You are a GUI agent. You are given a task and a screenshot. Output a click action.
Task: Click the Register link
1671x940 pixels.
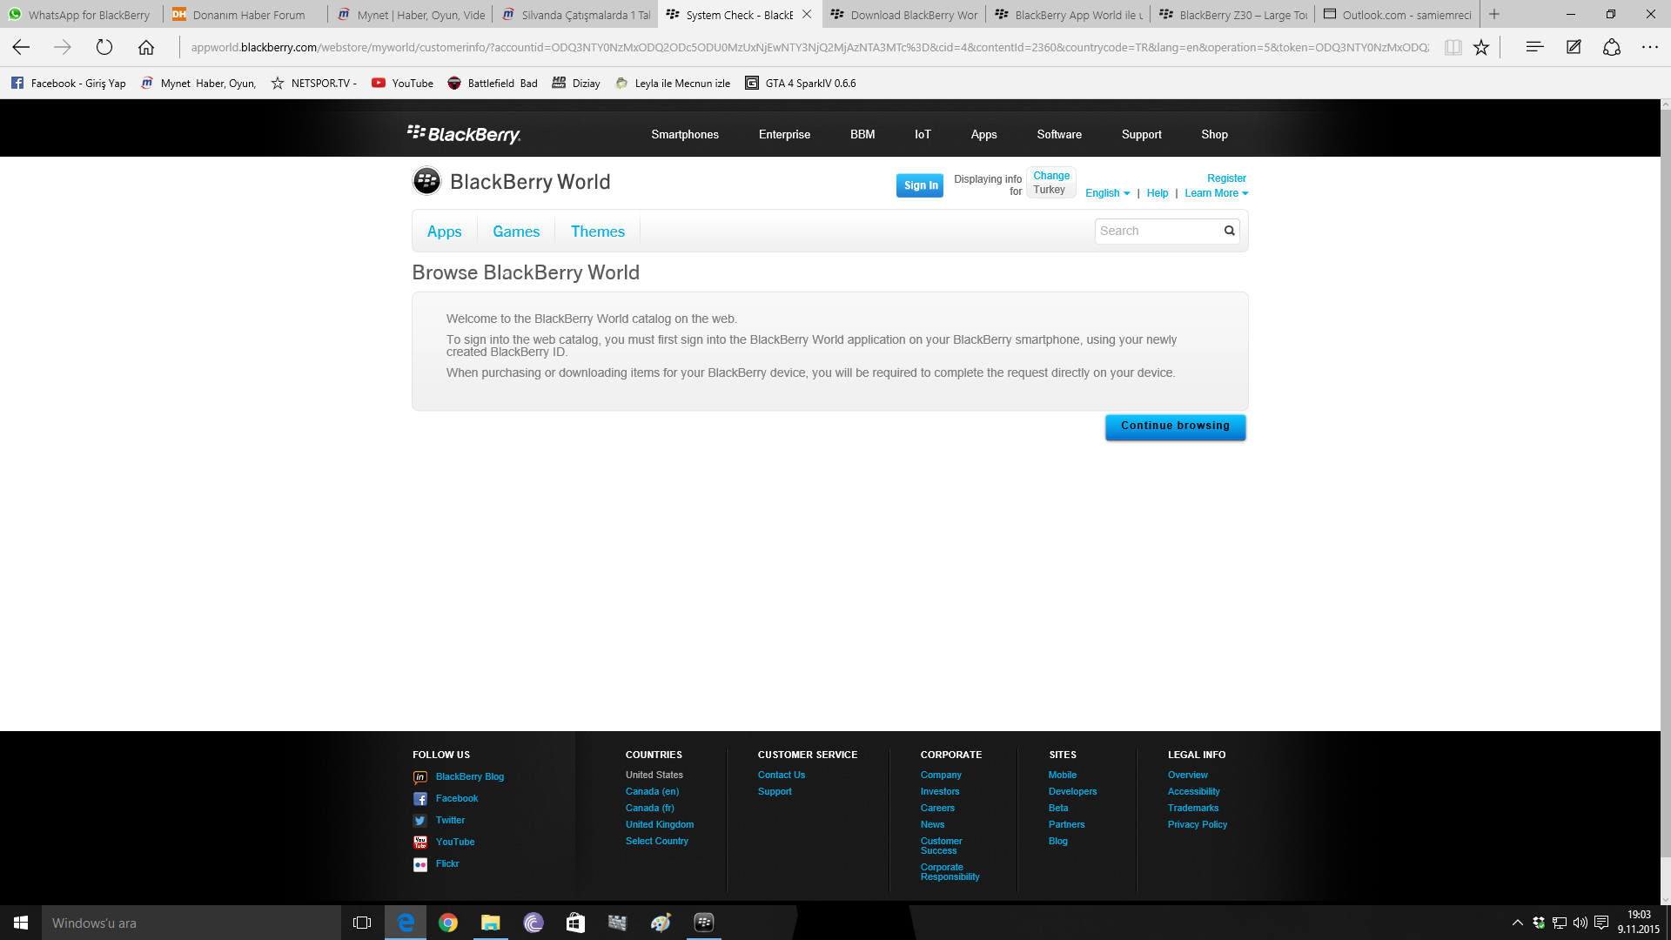[1226, 178]
